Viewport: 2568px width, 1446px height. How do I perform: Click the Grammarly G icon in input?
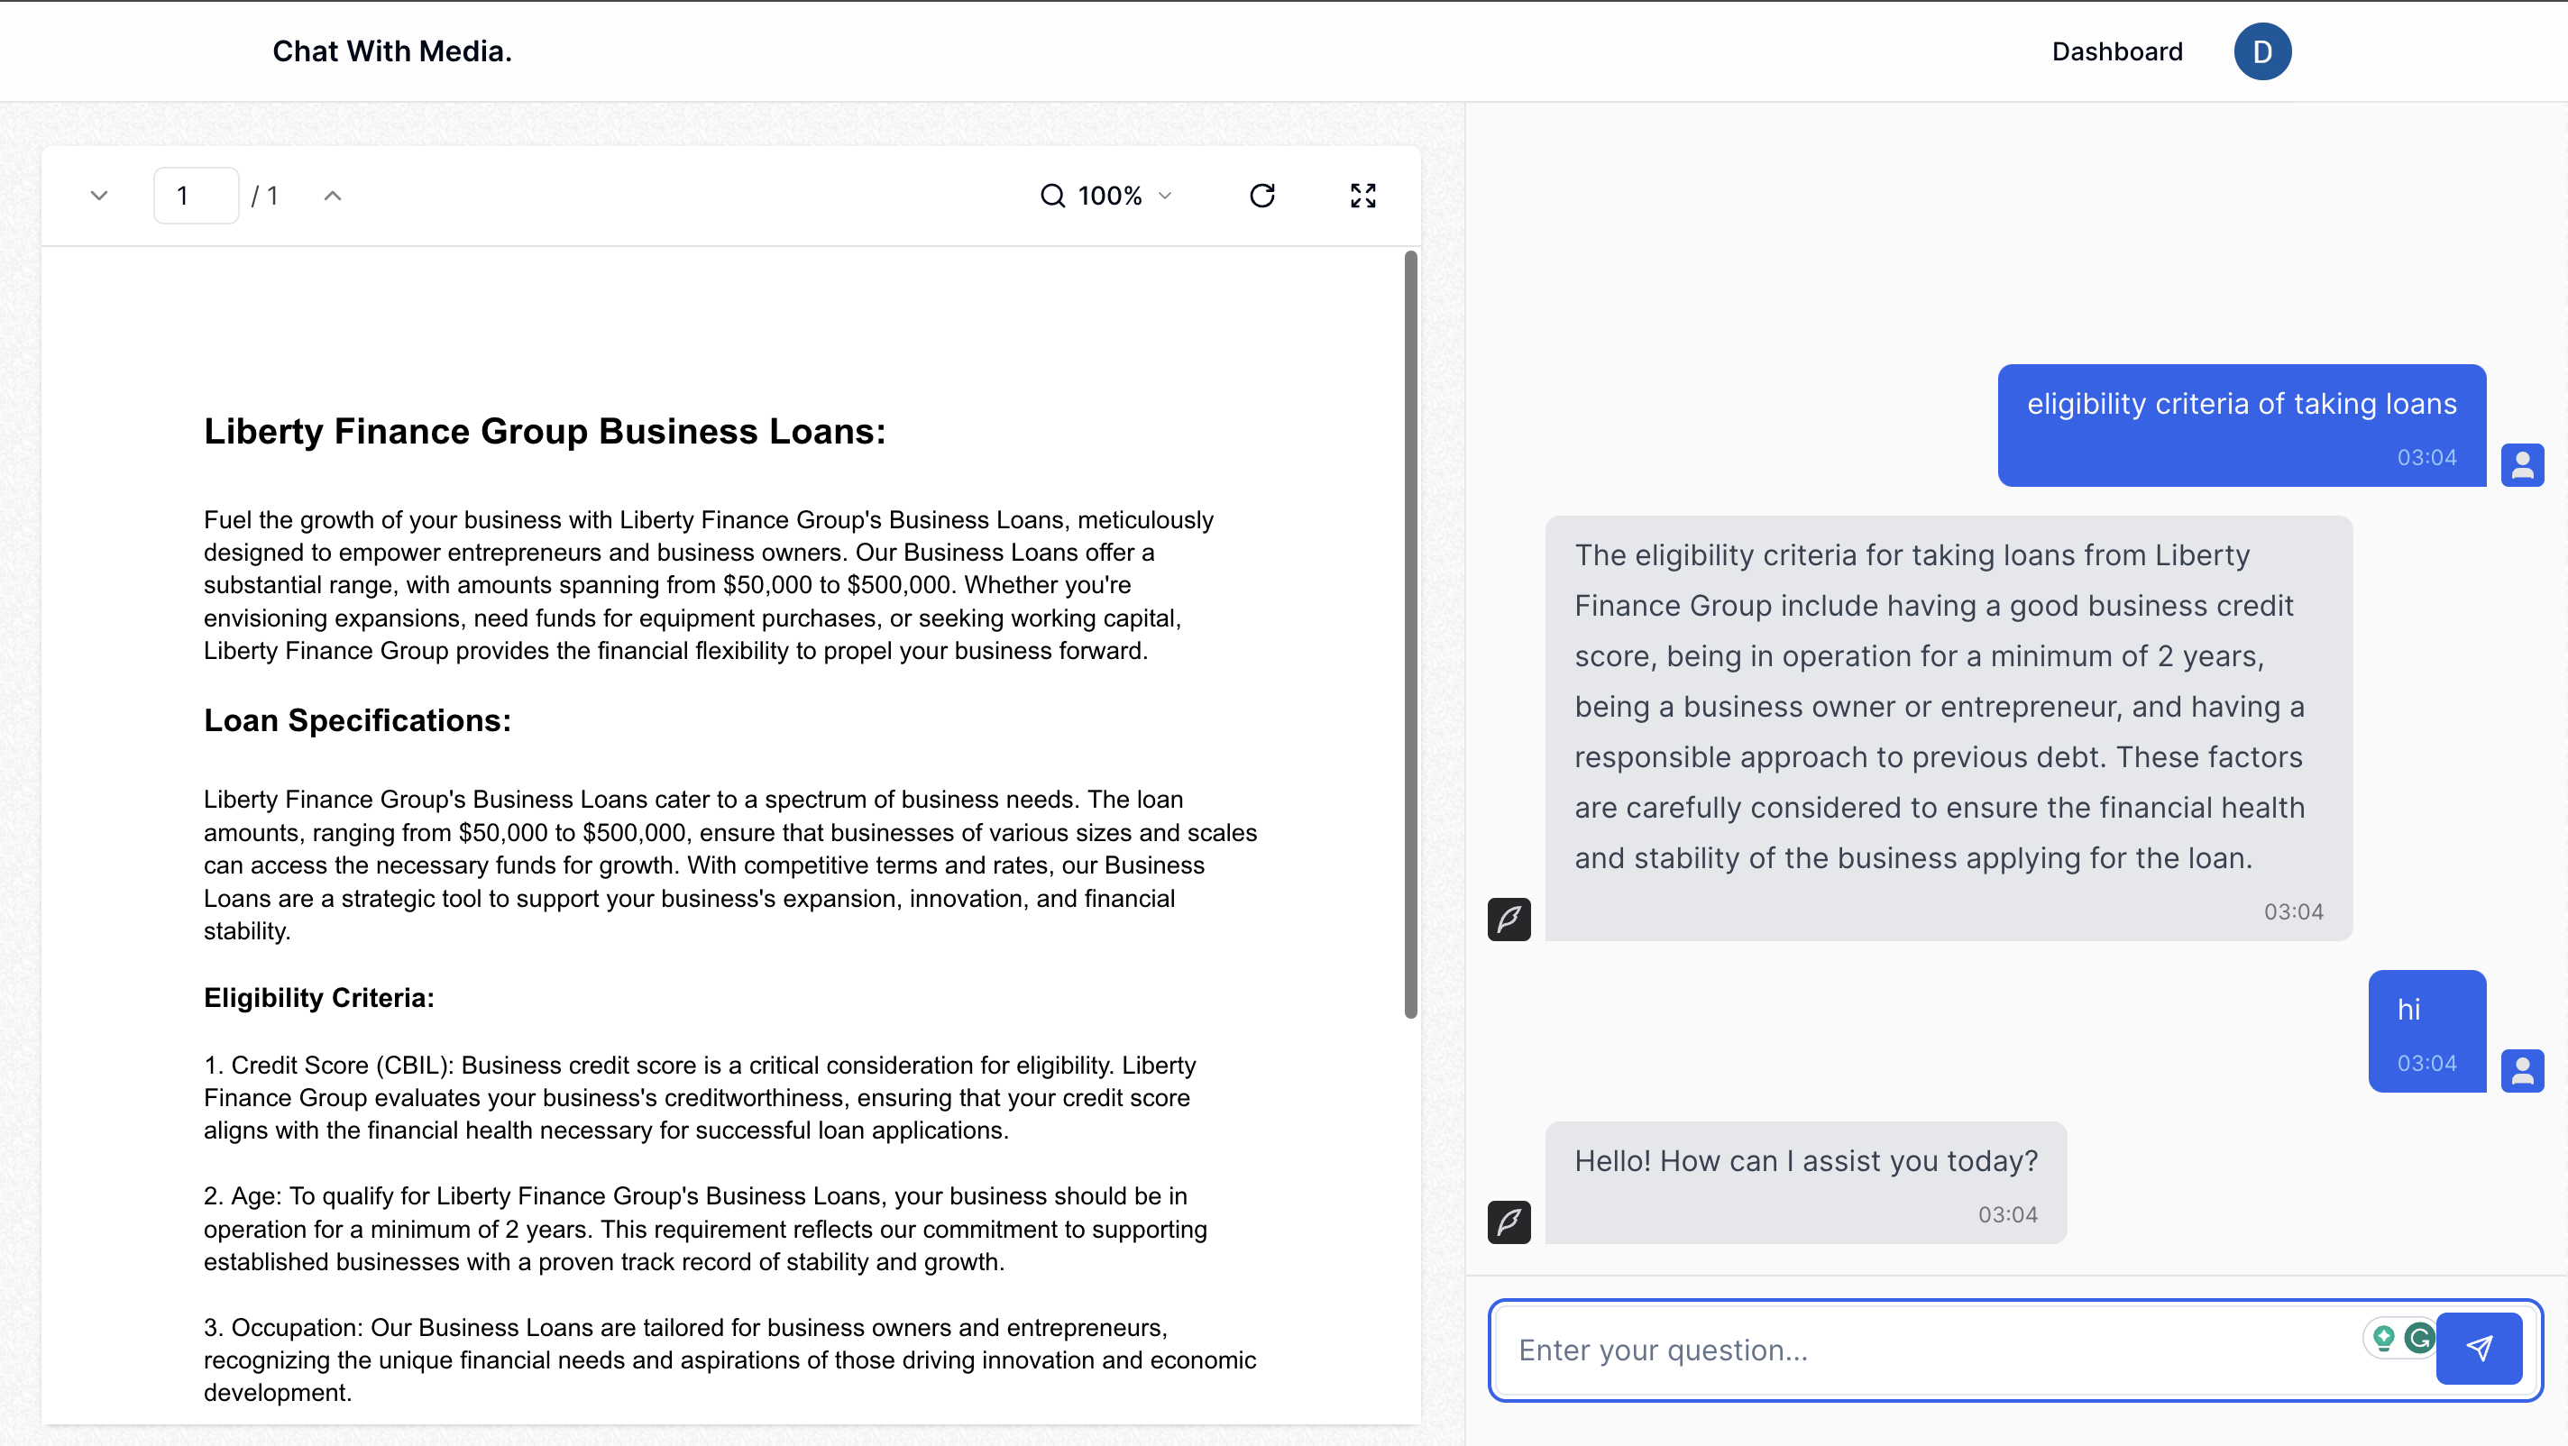[2418, 1338]
